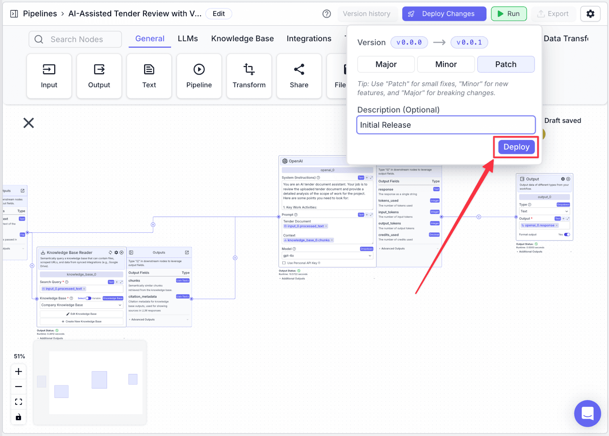The width and height of the screenshot is (609, 436).
Task: Click Edit Knowledge Base button
Action: point(81,314)
